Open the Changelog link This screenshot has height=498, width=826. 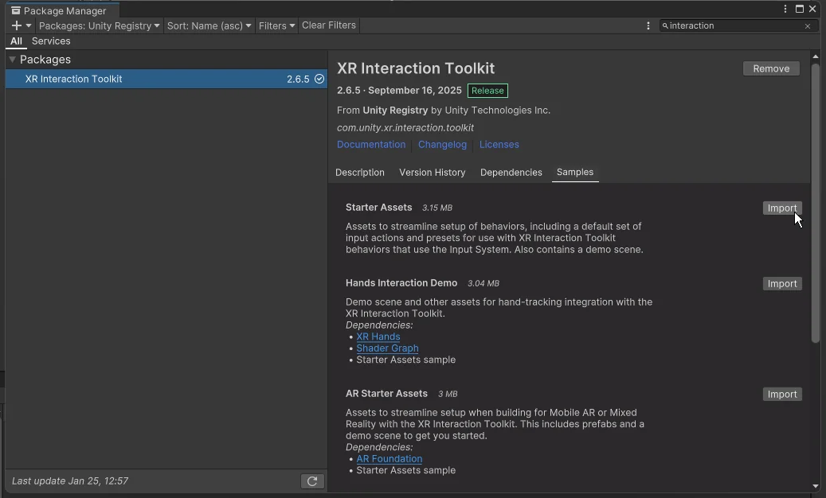tap(442, 145)
